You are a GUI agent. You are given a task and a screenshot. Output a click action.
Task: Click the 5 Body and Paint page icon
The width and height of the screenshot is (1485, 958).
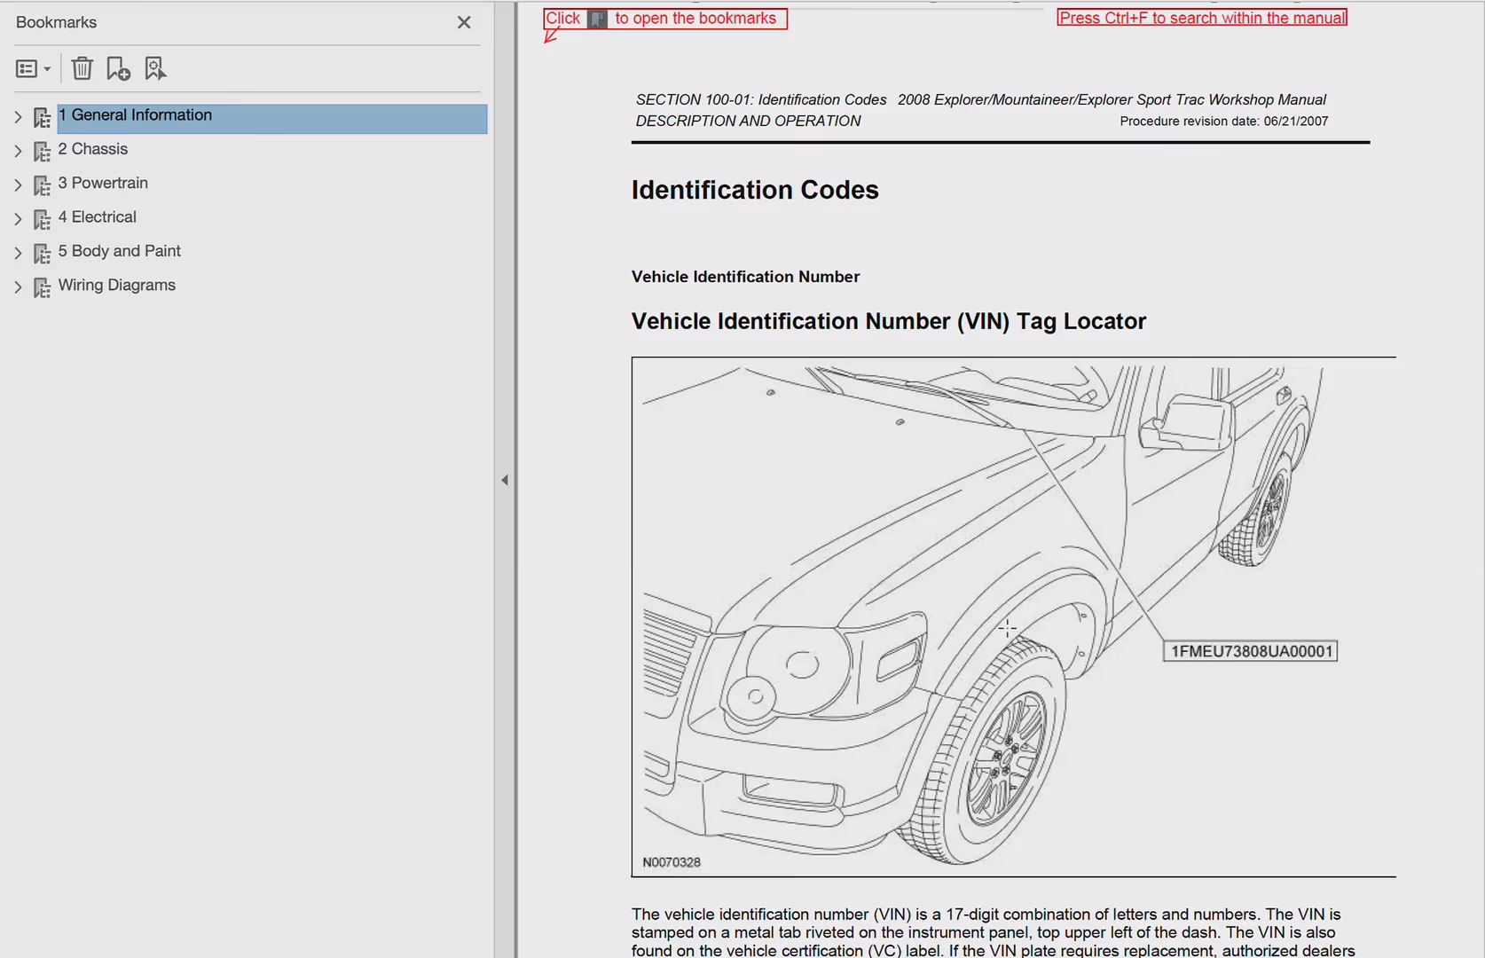click(x=42, y=254)
